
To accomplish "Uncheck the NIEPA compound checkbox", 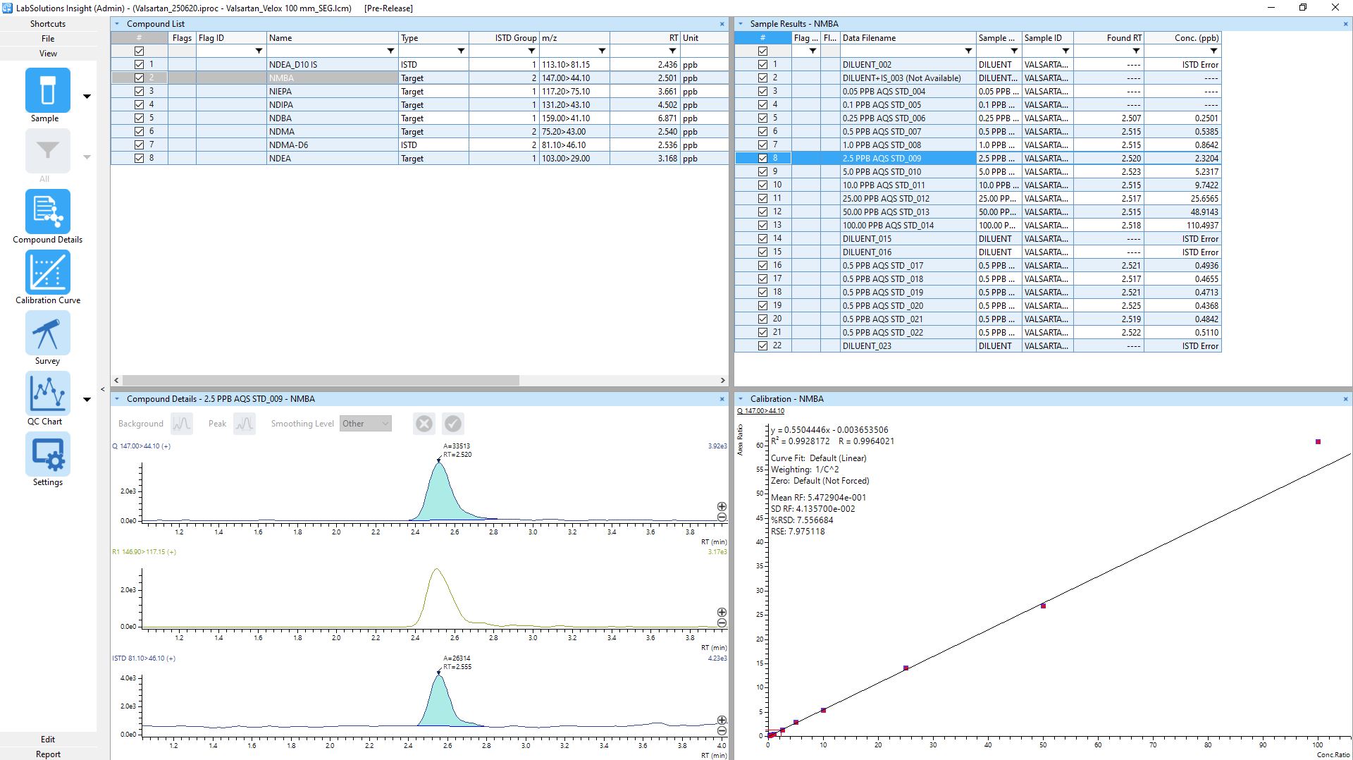I will pos(139,91).
